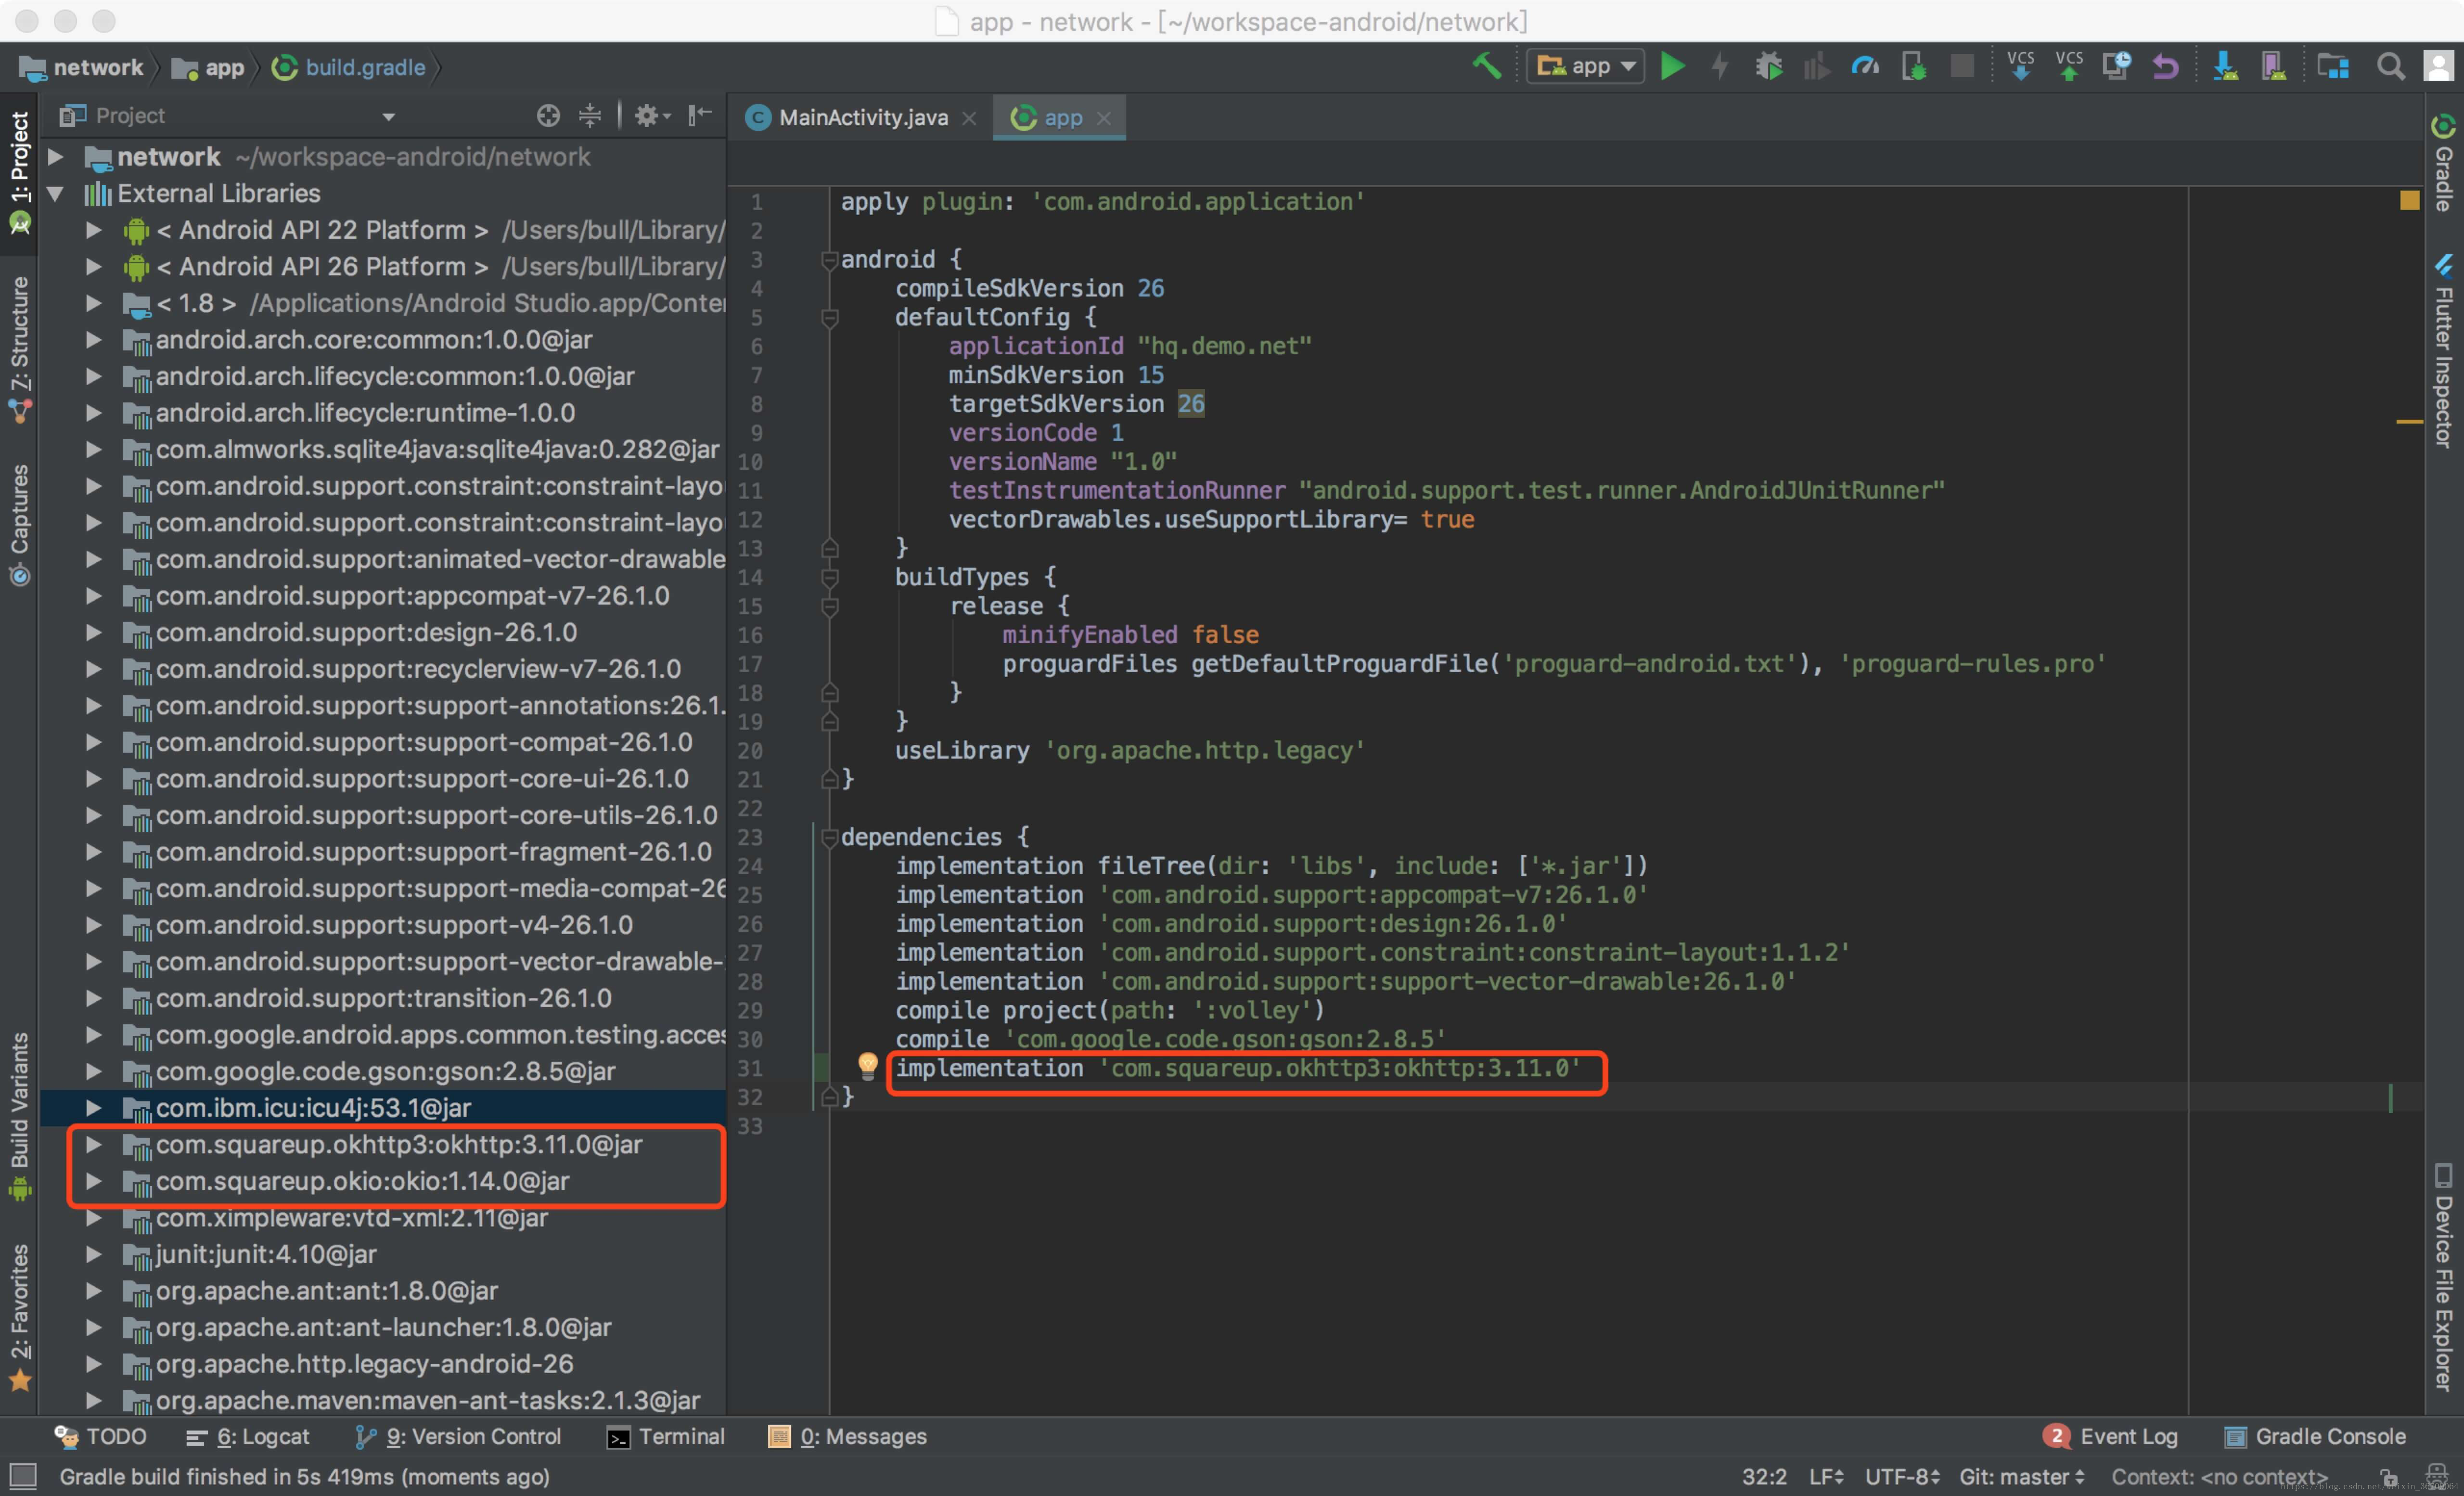Screen dimensions: 2464x1496
Task: Open the 0: Messages tool window
Action: pyautogui.click(x=848, y=1436)
